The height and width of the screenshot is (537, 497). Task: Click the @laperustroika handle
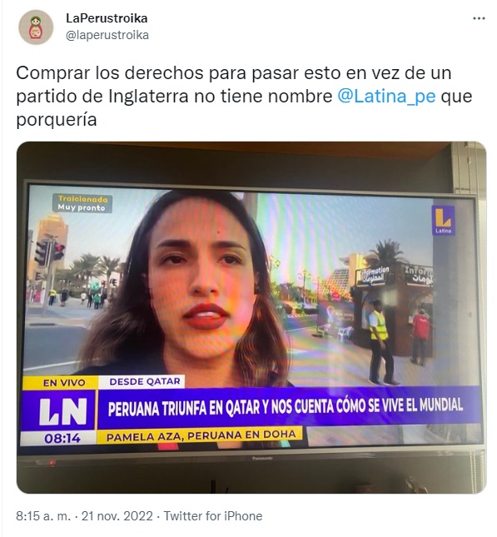(x=107, y=35)
